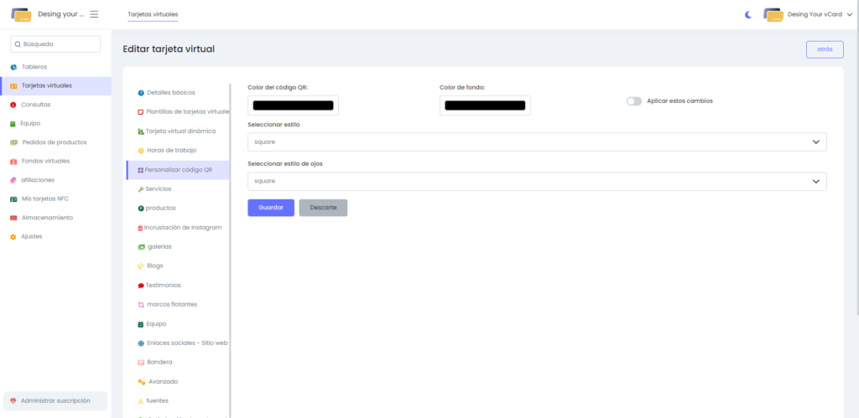The width and height of the screenshot is (859, 418).
Task: Click the Búsqueda search field
Action: click(x=55, y=44)
